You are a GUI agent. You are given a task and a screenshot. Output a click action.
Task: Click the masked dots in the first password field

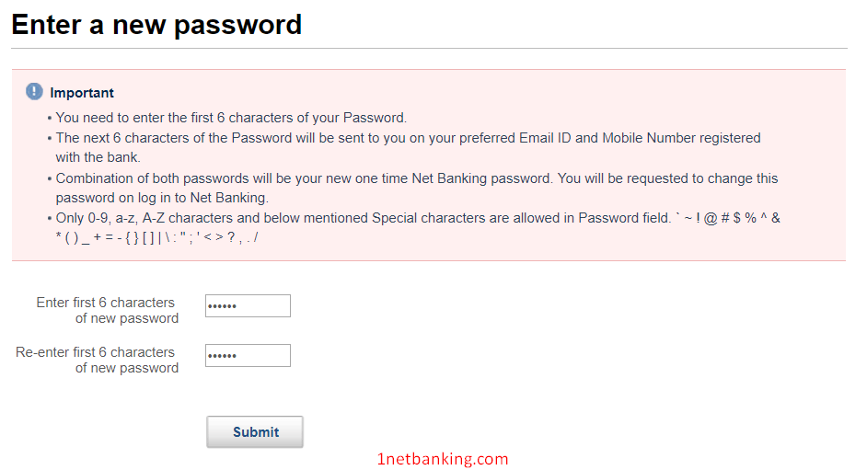click(223, 306)
